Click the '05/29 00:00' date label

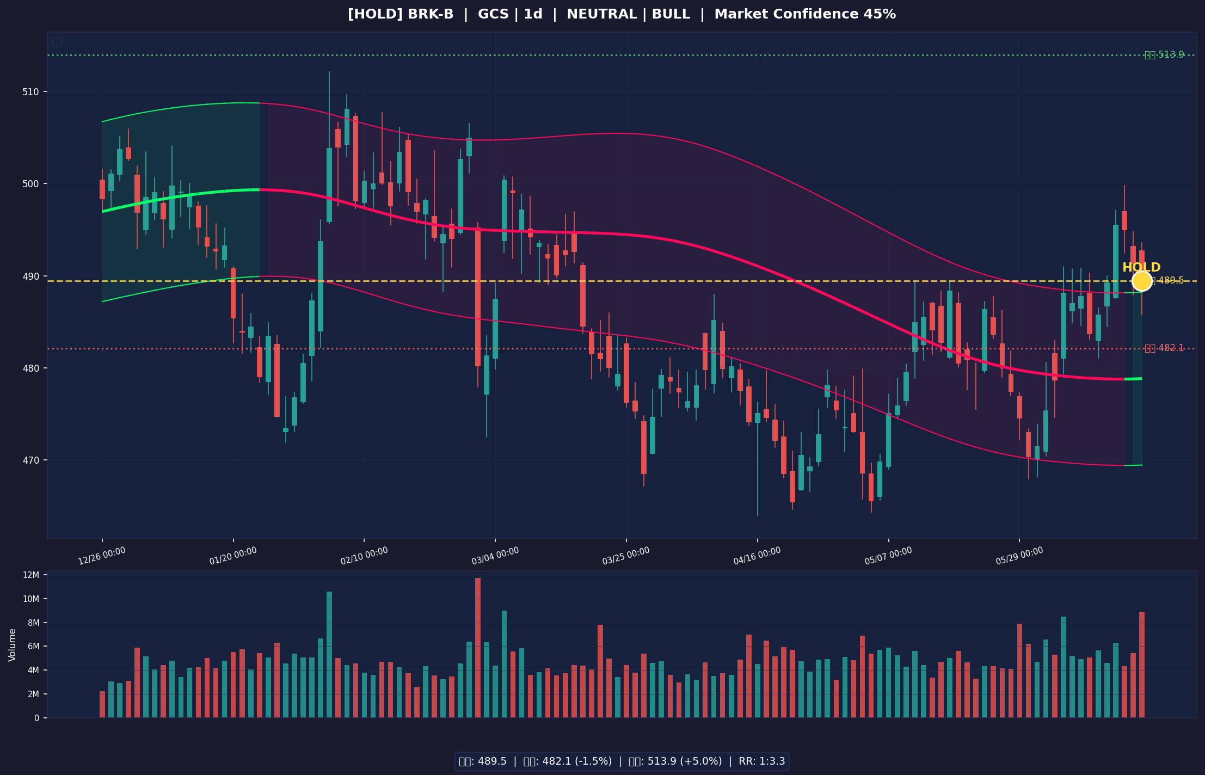pyautogui.click(x=1019, y=556)
